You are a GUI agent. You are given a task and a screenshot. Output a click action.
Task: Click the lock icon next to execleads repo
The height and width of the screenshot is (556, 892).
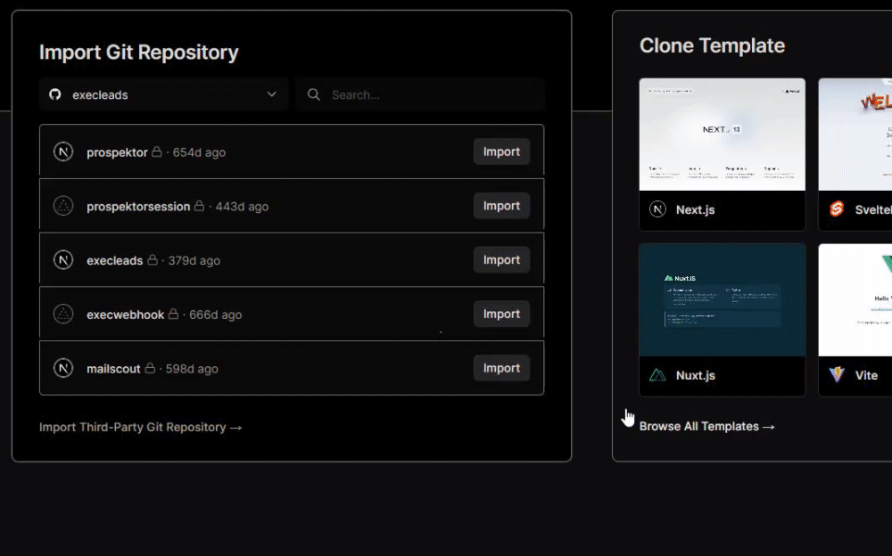click(x=153, y=259)
